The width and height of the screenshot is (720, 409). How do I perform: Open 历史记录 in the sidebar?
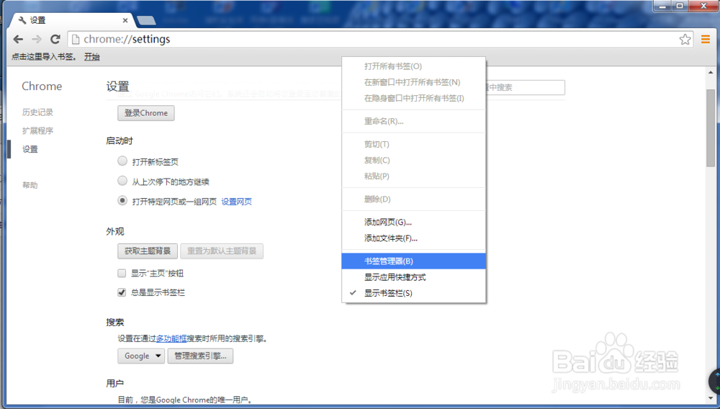pyautogui.click(x=37, y=112)
